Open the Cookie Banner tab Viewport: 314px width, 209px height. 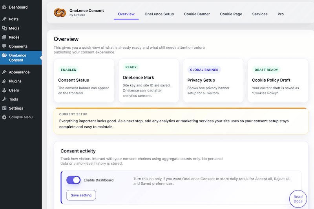(197, 14)
